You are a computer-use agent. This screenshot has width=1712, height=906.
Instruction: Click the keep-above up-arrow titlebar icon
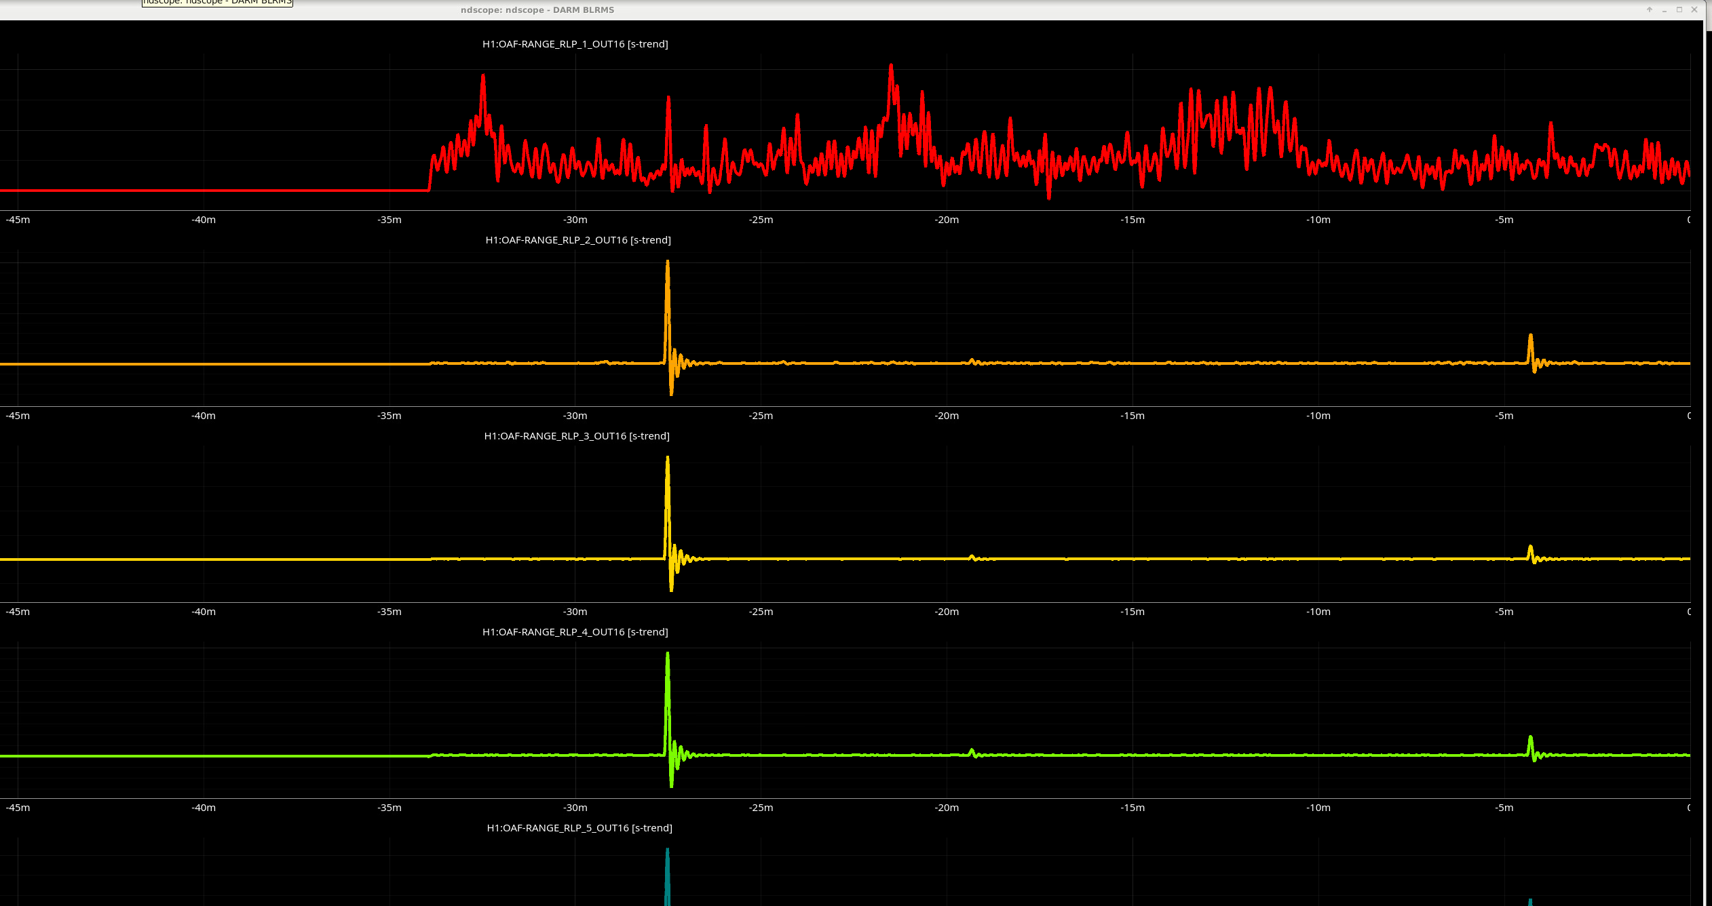point(1650,9)
